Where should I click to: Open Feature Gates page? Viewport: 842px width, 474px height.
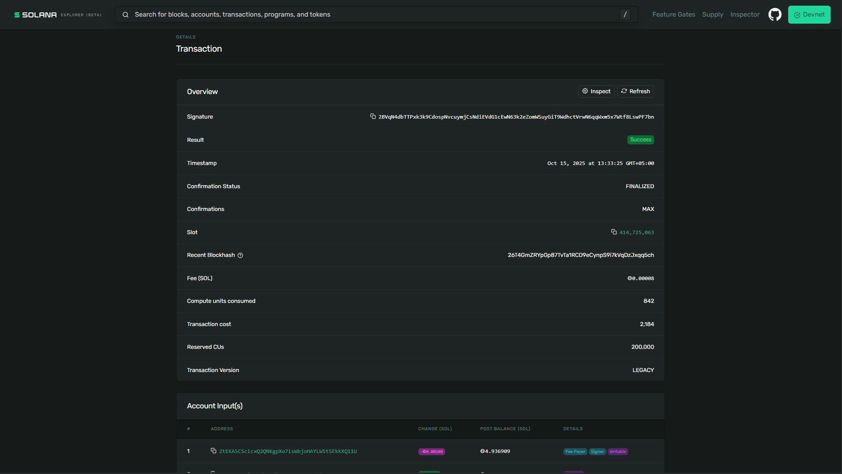(x=673, y=14)
